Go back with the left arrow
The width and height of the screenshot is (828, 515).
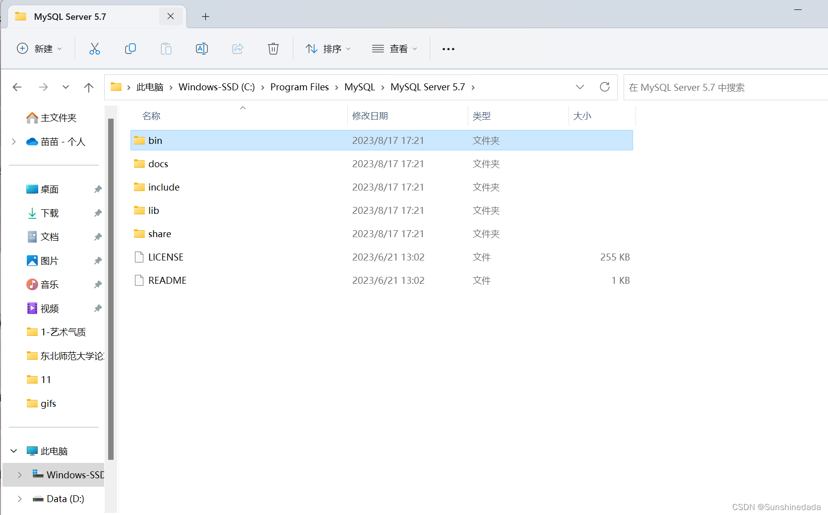coord(17,87)
